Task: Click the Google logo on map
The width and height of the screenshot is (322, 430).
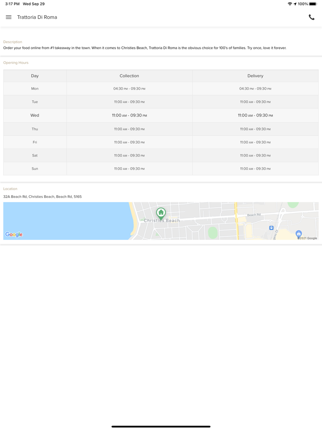Action: (x=14, y=234)
